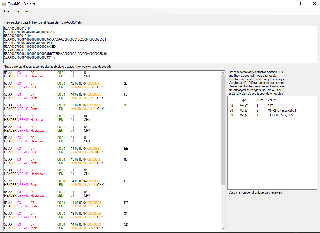
Task: Click the VCnt column header
Action: tap(260, 100)
